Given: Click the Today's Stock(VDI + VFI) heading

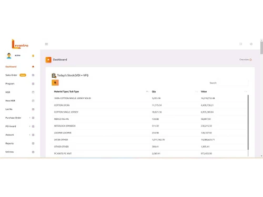Looking at the screenshot, I should pyautogui.click(x=73, y=75).
